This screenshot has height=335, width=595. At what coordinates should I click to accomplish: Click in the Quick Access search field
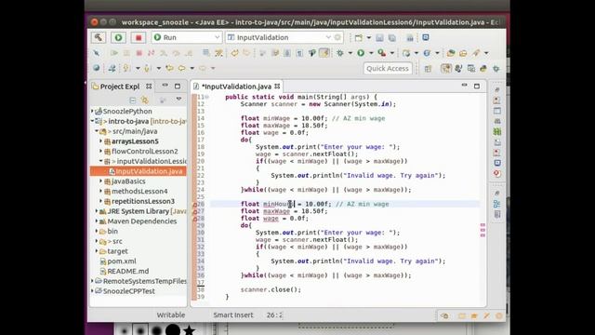388,68
